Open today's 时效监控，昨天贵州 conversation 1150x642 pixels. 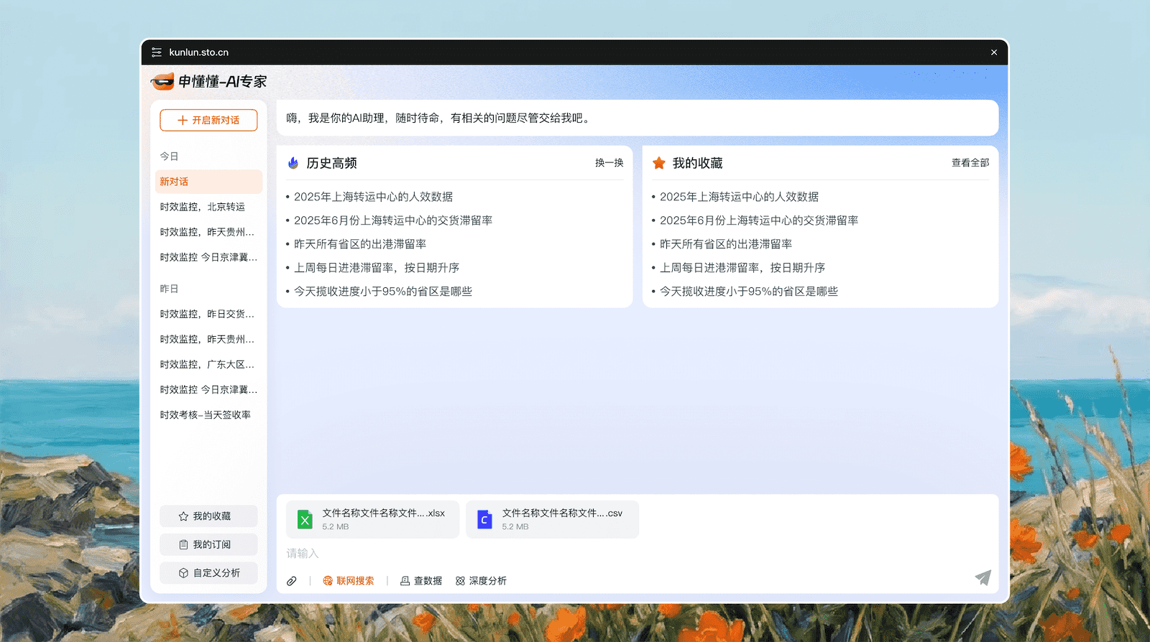[207, 232]
